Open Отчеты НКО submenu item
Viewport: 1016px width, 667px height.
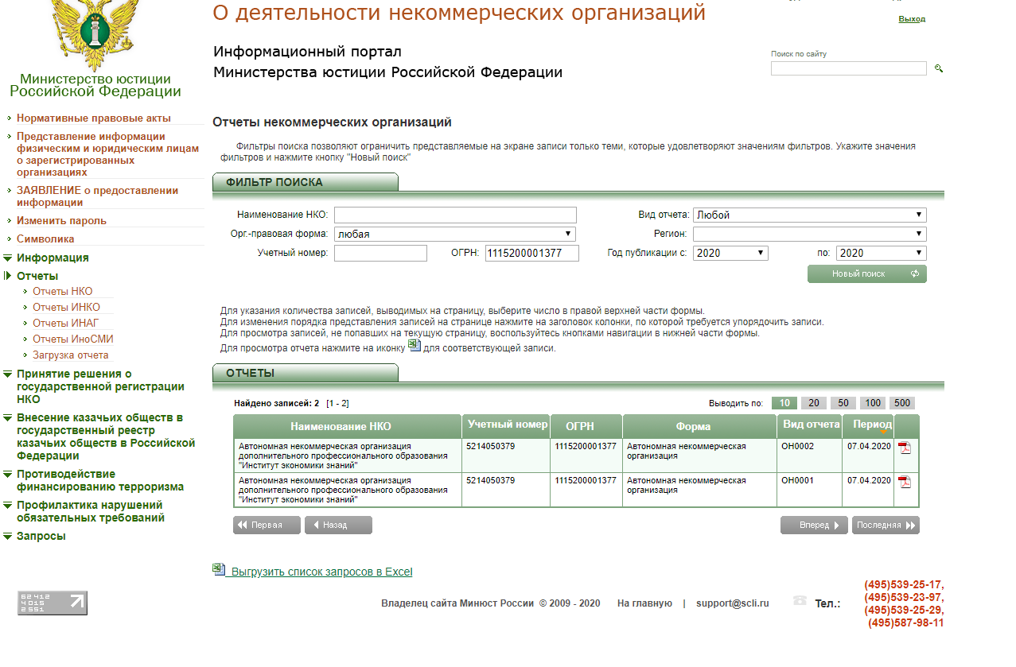coord(63,292)
